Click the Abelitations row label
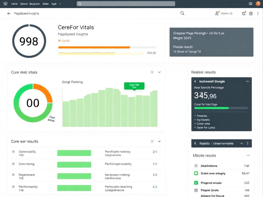The height and width of the screenshot is (197, 263). pyautogui.click(x=209, y=166)
